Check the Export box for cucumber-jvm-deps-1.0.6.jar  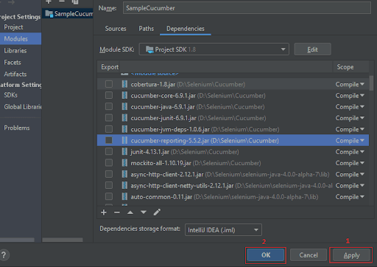pyautogui.click(x=109, y=129)
